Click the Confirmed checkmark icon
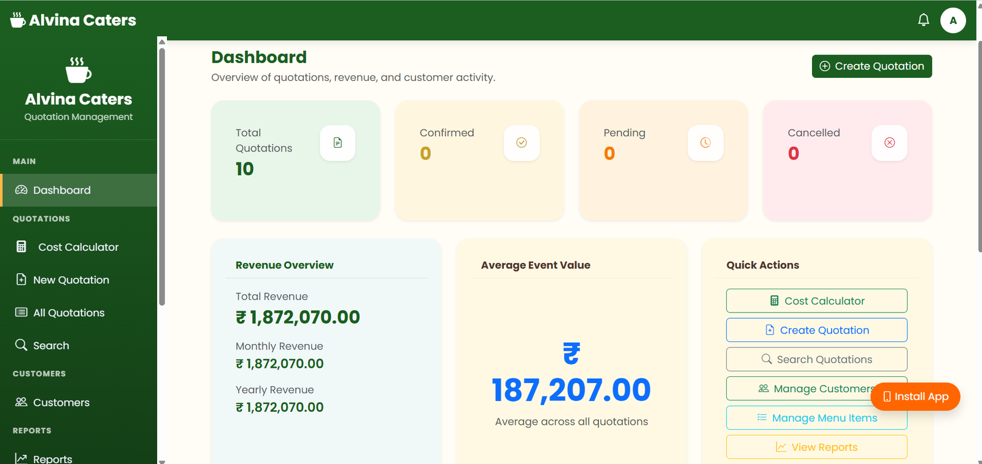 (522, 143)
